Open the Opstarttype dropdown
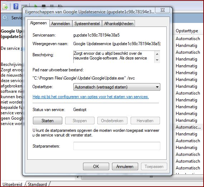Image resolution: width=204 pixels, height=187 pixels. point(117,87)
